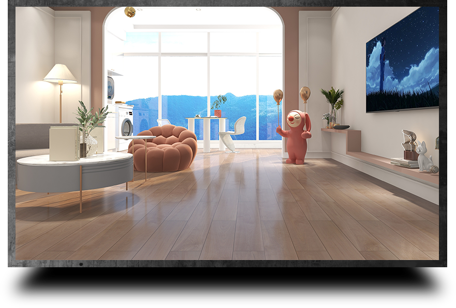Select the gold pendant ball on the ceiling
The height and width of the screenshot is (308, 456).
click(130, 11)
